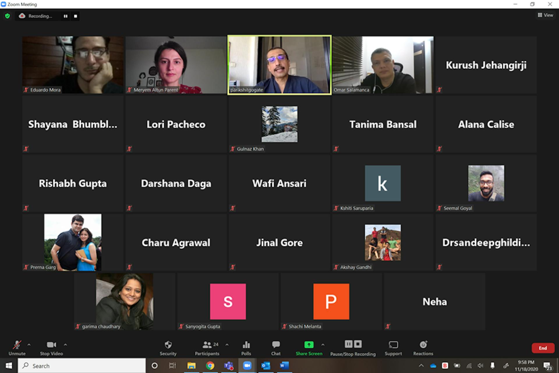Screen dimensions: 559x373
Task: Pause the recording in top bar
Action: pos(66,16)
